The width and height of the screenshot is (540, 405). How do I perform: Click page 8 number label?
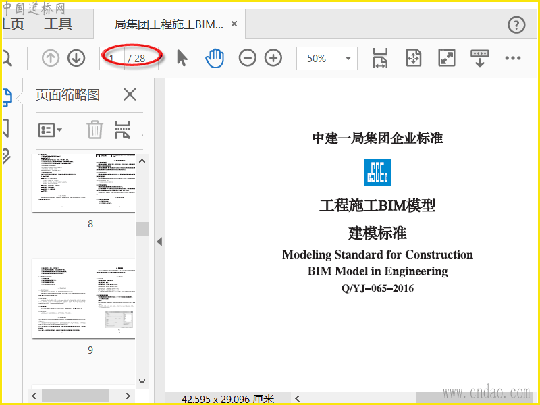pos(90,224)
